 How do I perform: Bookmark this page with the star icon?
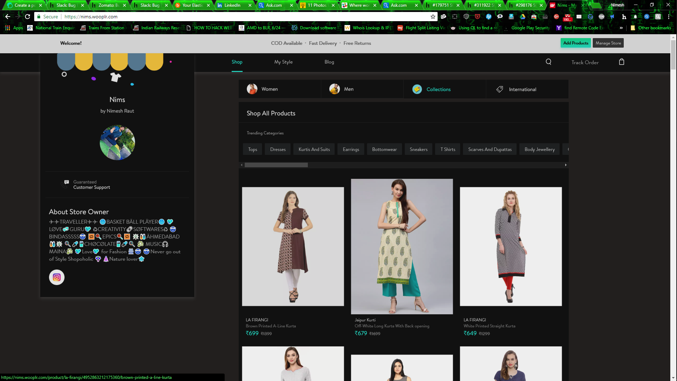432,17
